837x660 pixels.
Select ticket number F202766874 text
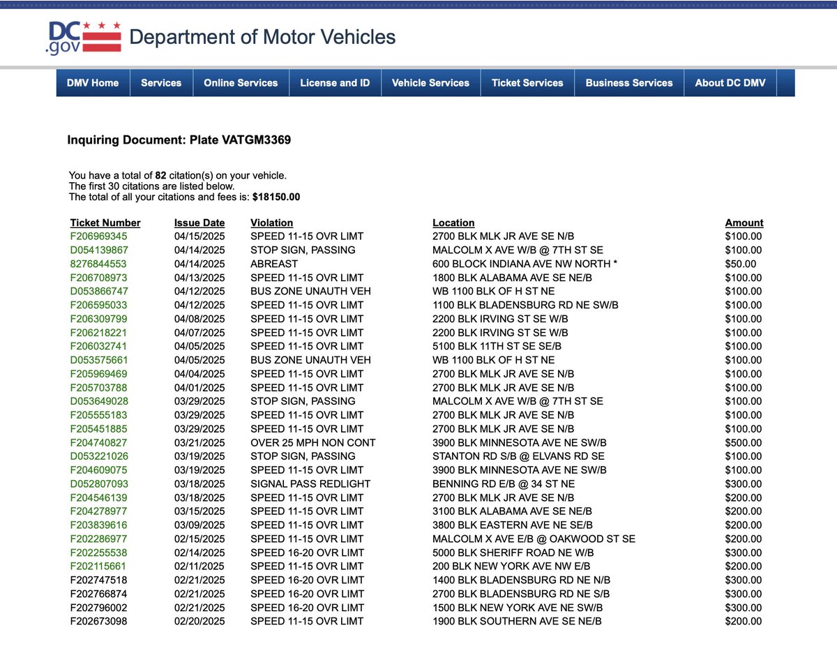[99, 594]
